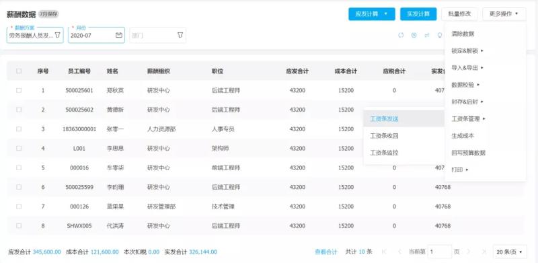Click the 成本合计 total 121,600.00
The image size is (538, 263).
pyautogui.click(x=105, y=252)
